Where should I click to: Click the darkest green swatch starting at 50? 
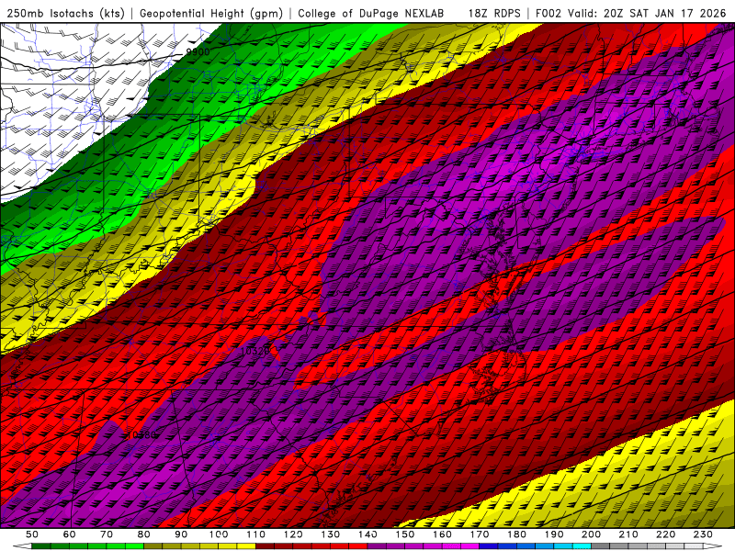click(41, 546)
